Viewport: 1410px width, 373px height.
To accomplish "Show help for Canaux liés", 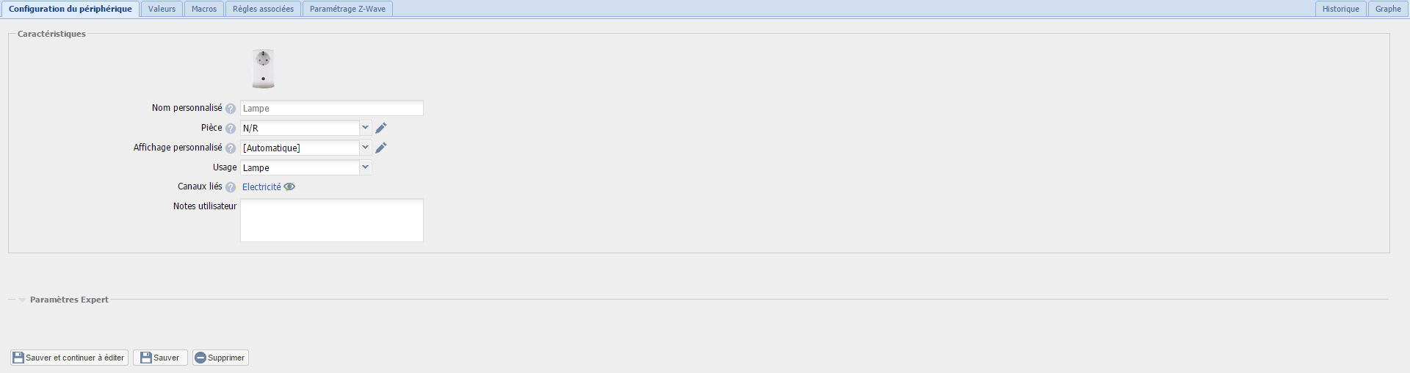I will 231,187.
